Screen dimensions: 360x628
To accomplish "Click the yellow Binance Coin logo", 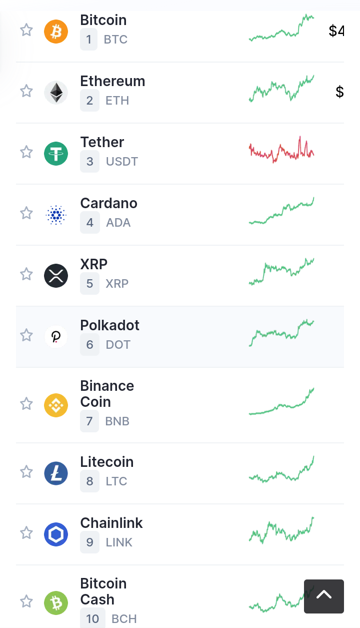I will pyautogui.click(x=56, y=405).
